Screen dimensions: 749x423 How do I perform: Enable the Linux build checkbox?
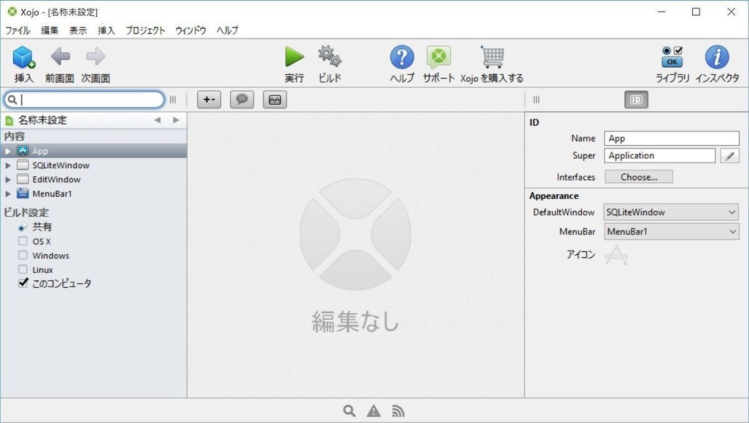22,270
